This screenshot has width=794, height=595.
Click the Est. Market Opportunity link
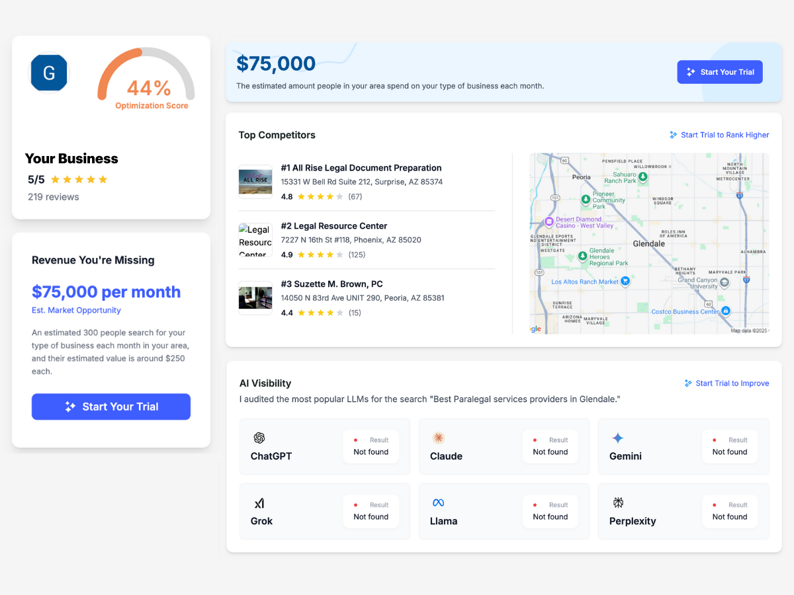point(76,310)
